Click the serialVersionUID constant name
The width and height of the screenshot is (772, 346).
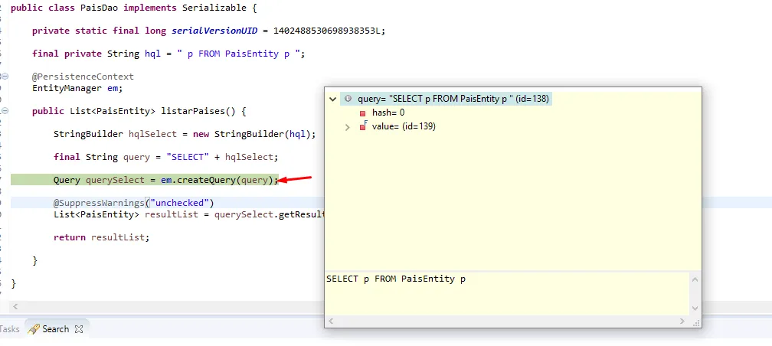[x=214, y=31]
